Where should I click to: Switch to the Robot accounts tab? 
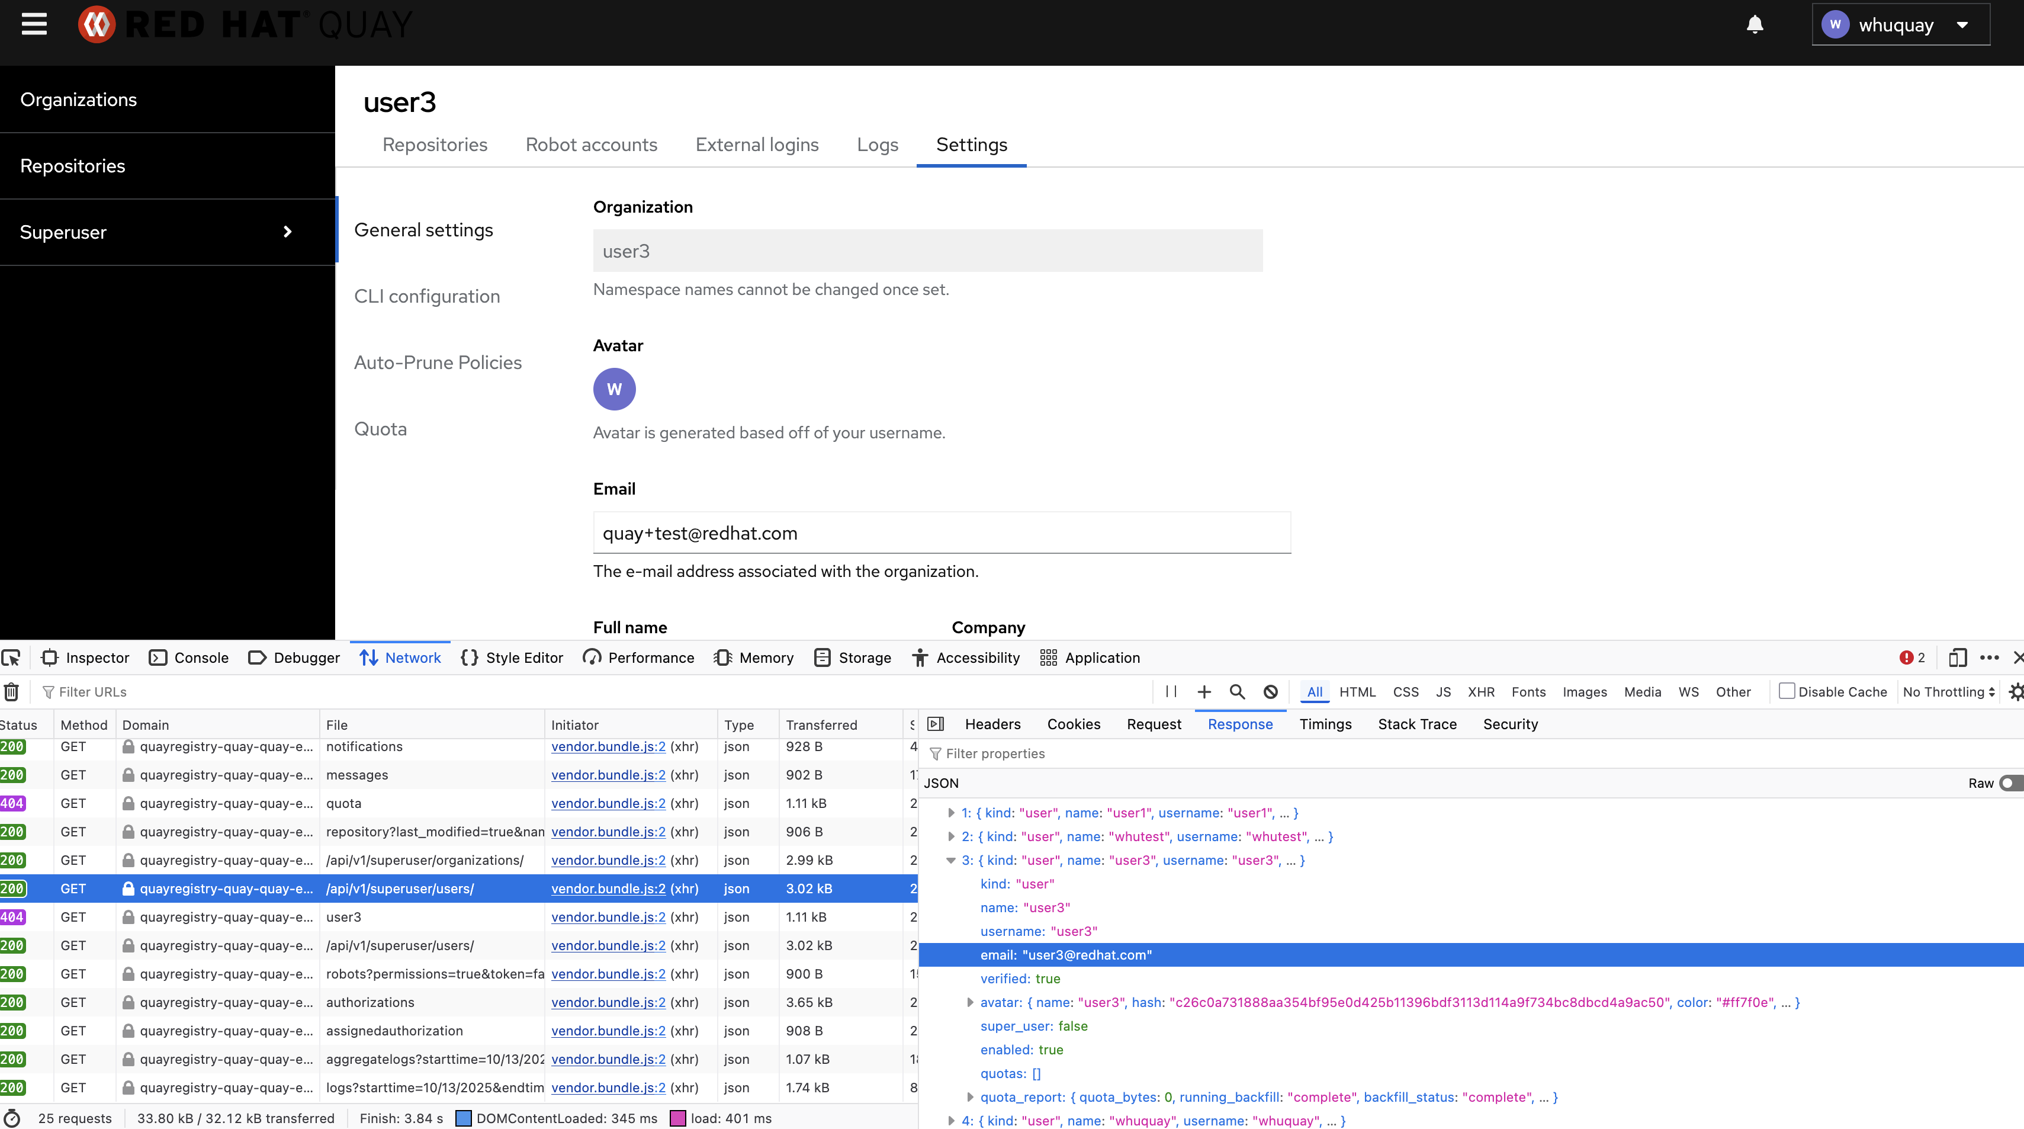(x=591, y=145)
